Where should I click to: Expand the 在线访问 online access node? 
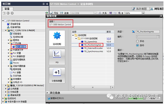point(3,99)
